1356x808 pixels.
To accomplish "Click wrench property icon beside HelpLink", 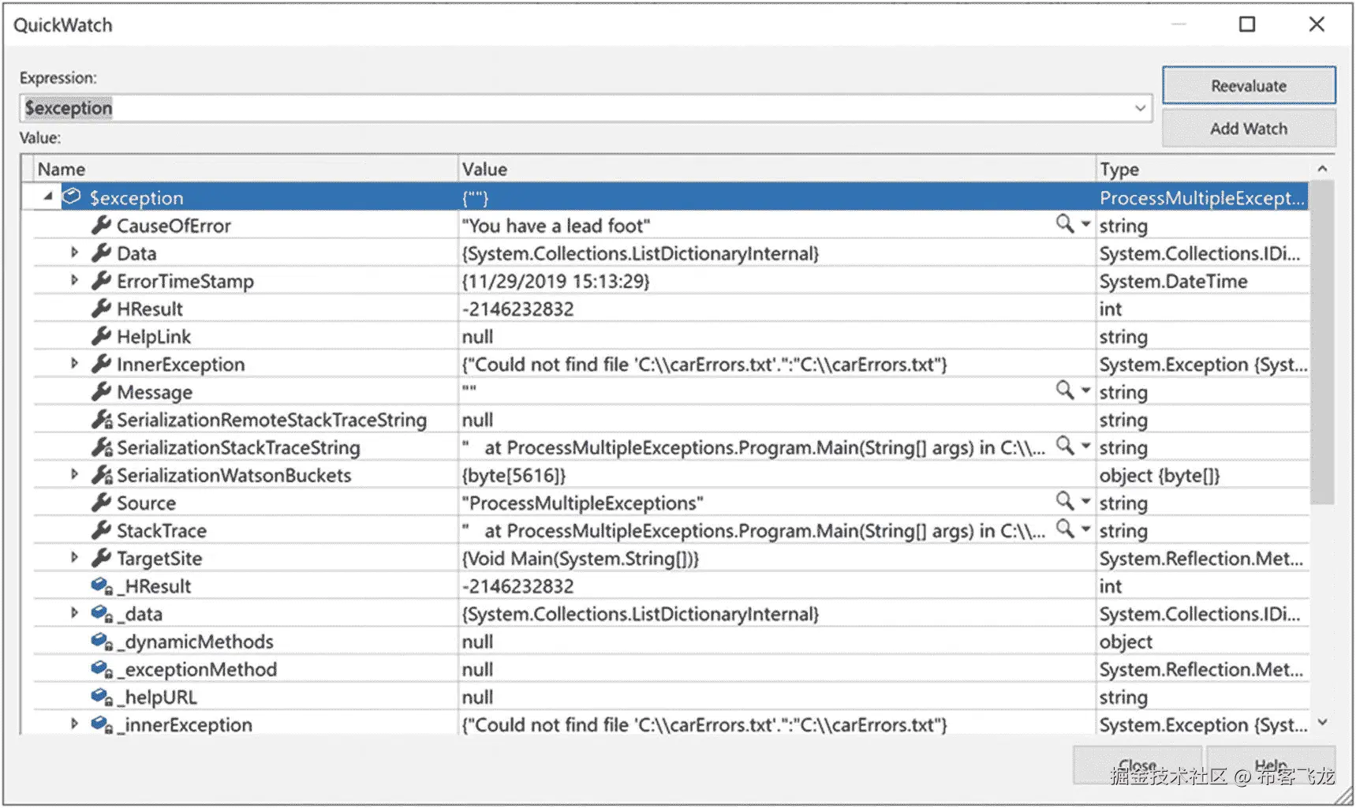I will [x=101, y=336].
